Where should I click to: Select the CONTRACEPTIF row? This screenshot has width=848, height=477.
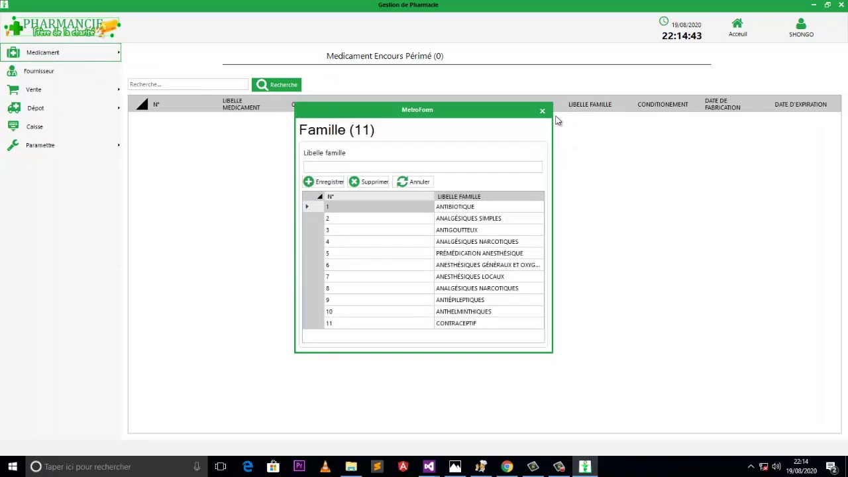[423, 323]
